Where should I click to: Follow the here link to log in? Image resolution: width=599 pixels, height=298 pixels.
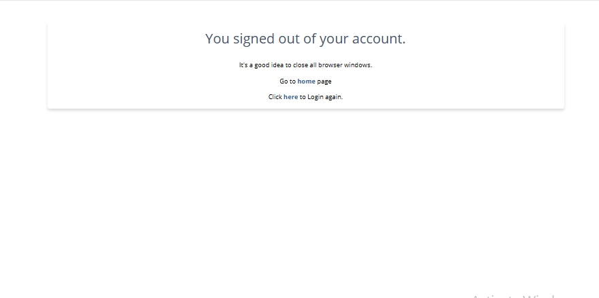(291, 97)
